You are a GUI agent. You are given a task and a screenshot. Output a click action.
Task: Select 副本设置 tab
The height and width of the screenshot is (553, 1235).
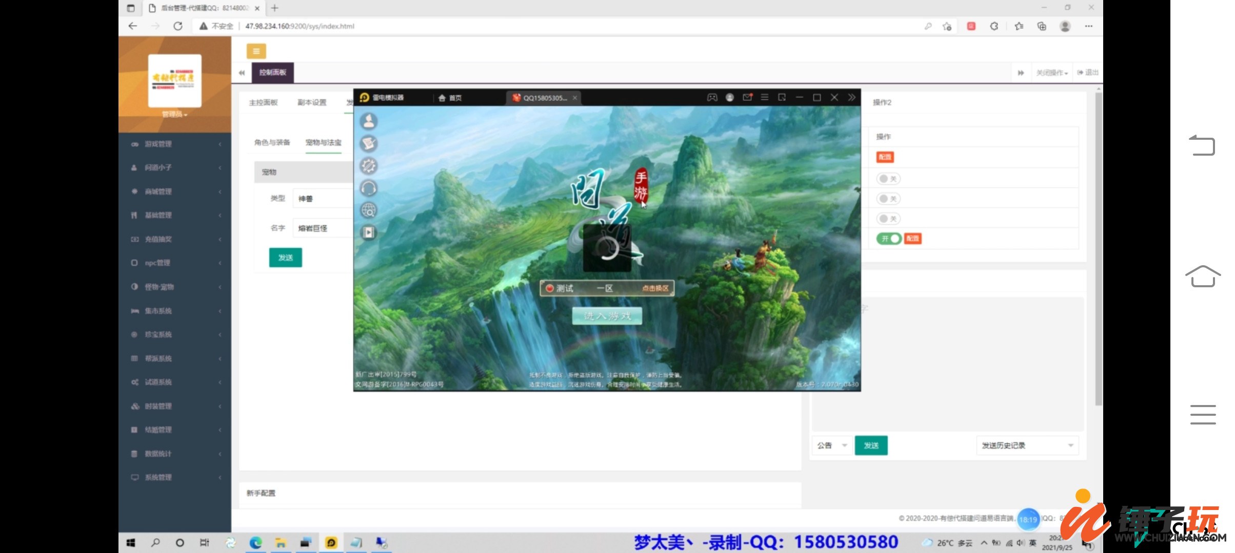click(312, 102)
